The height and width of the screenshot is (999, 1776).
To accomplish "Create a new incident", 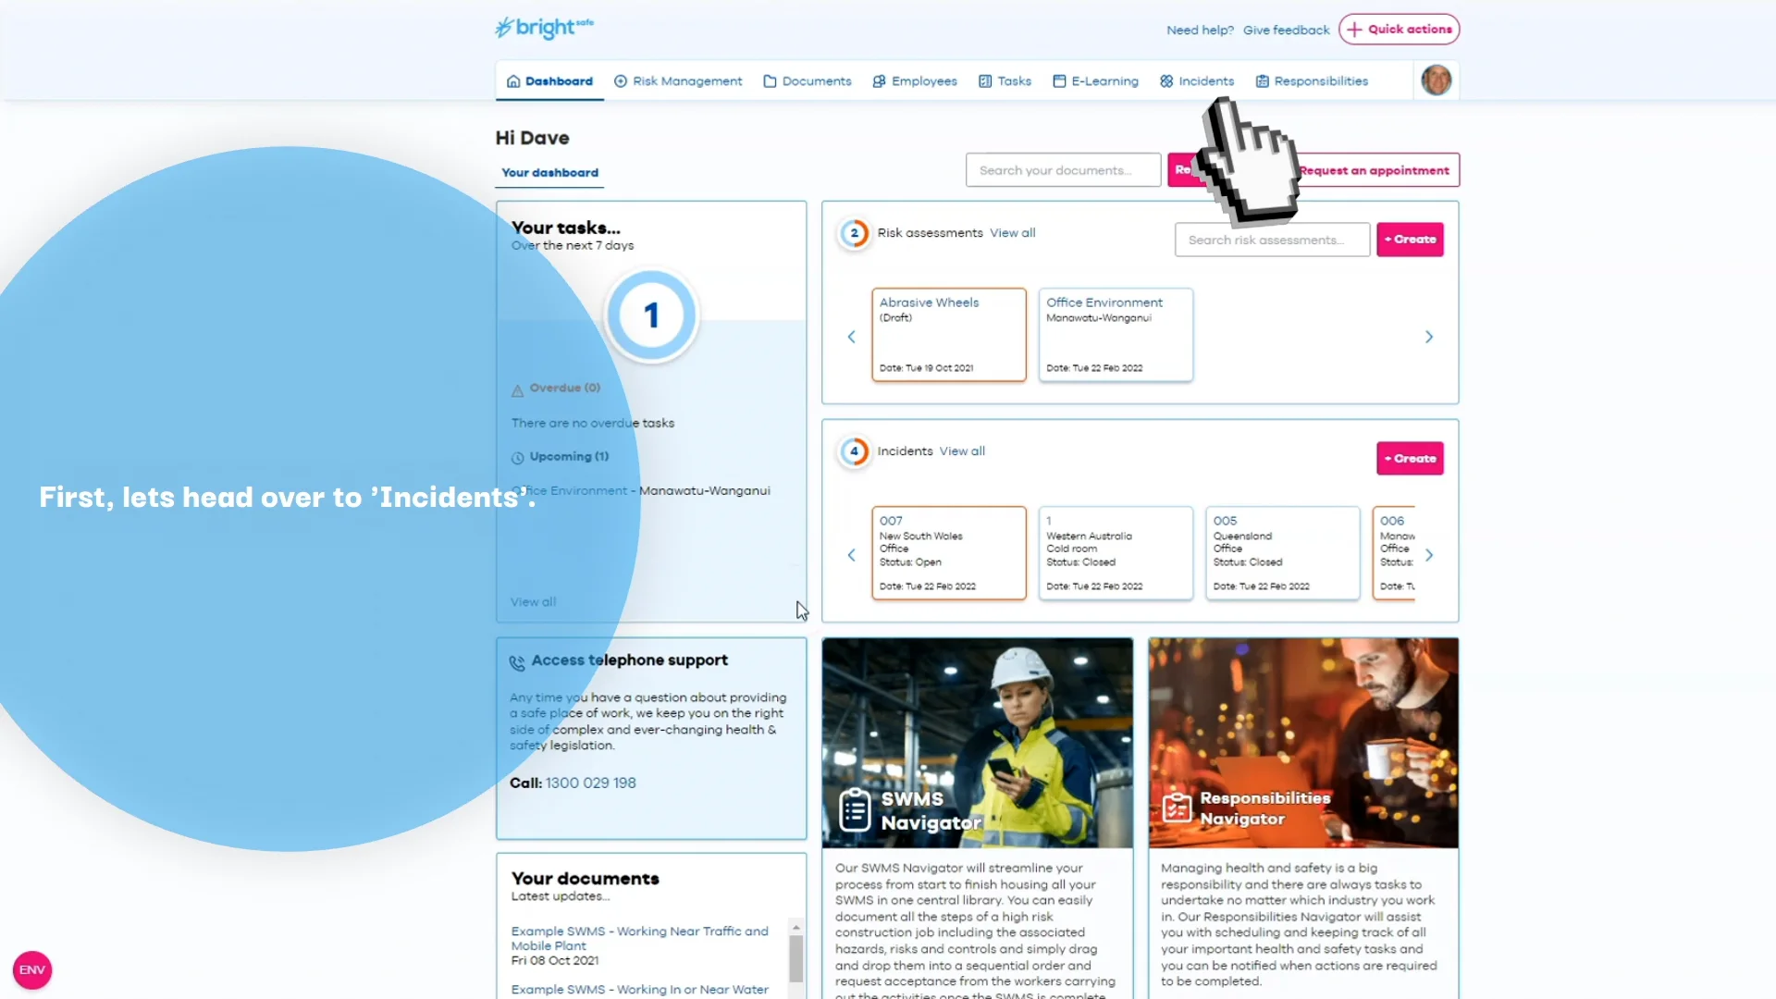I will (1410, 459).
